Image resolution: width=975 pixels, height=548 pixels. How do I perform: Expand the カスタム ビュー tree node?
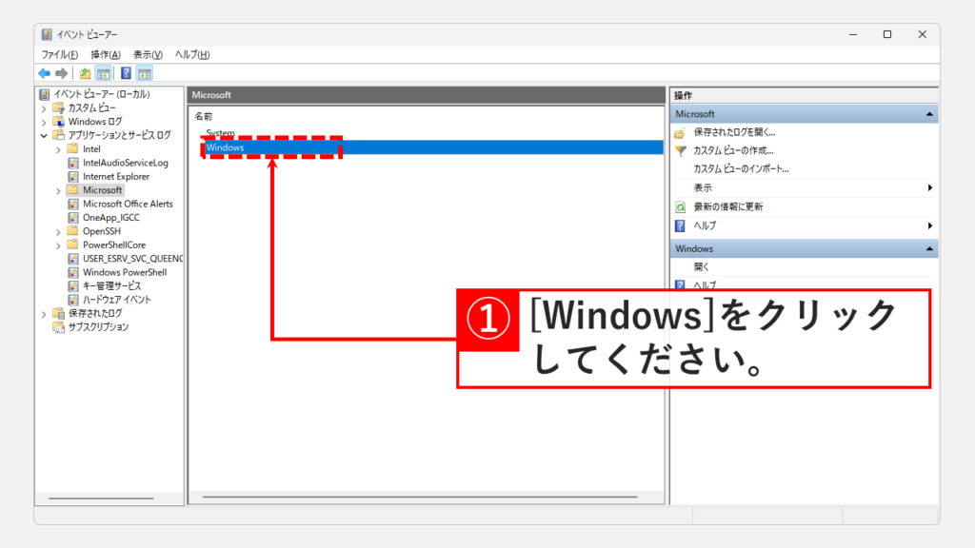point(44,108)
